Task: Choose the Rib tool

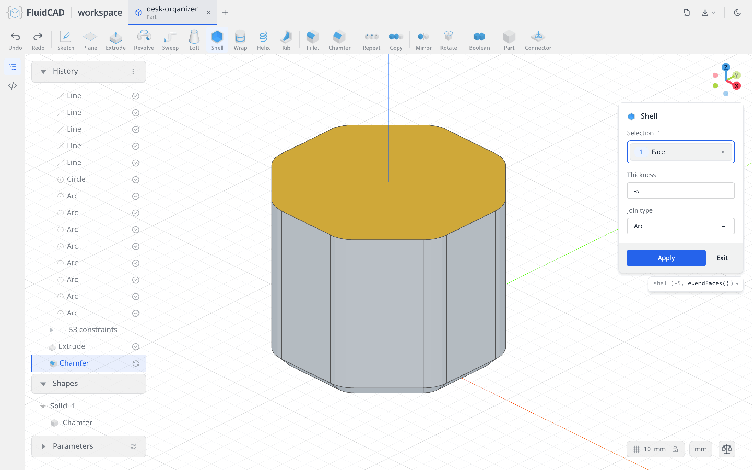Action: [x=286, y=40]
